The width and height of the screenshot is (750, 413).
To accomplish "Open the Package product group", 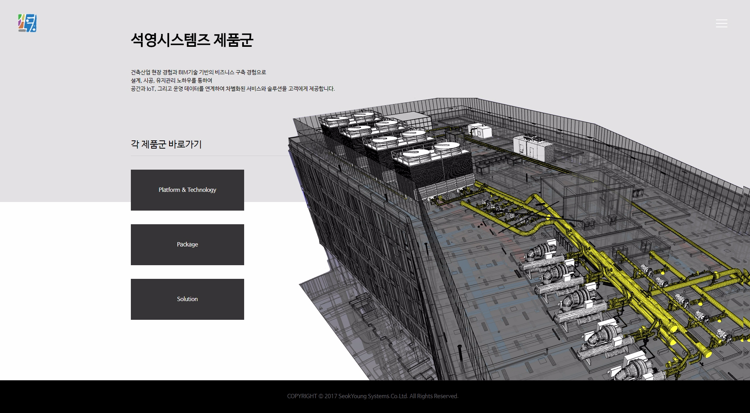I will pyautogui.click(x=187, y=245).
